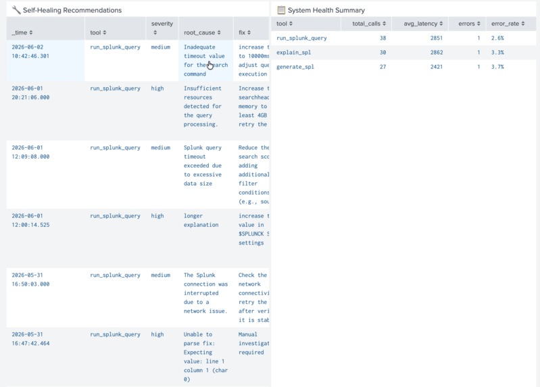Sort by errors column header

(x=469, y=24)
